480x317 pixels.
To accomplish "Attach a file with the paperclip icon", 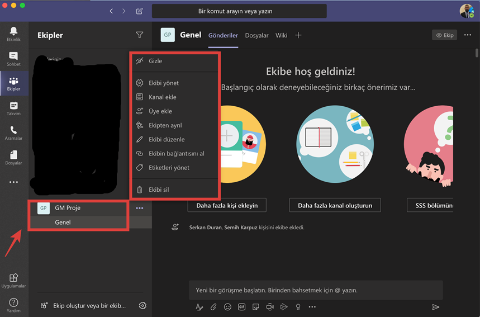I will pos(213,307).
